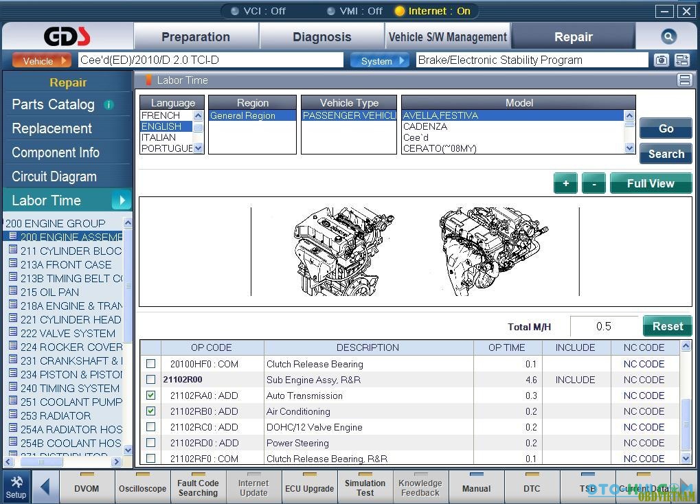Click list icon for 215 OIL PAN
Screen dimensions: 700x504
[x=13, y=290]
